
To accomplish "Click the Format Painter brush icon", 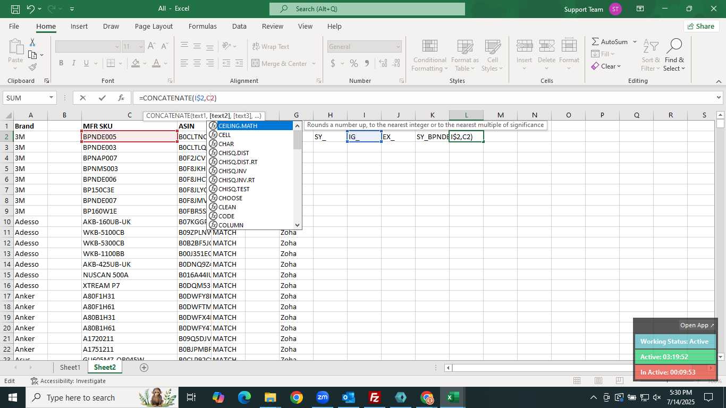I will pos(32,67).
